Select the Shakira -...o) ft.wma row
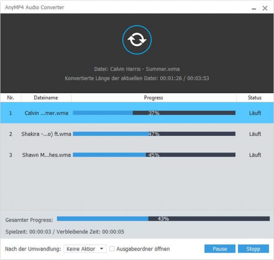This screenshot has width=274, height=260. click(46, 134)
